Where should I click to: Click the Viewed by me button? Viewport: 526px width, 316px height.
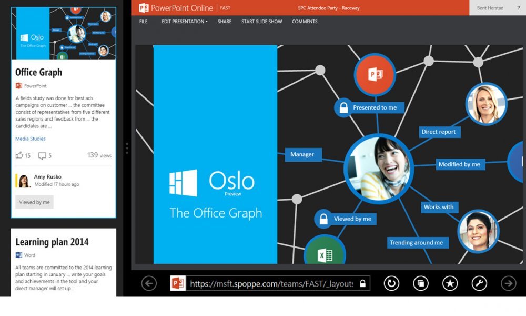[x=34, y=202]
